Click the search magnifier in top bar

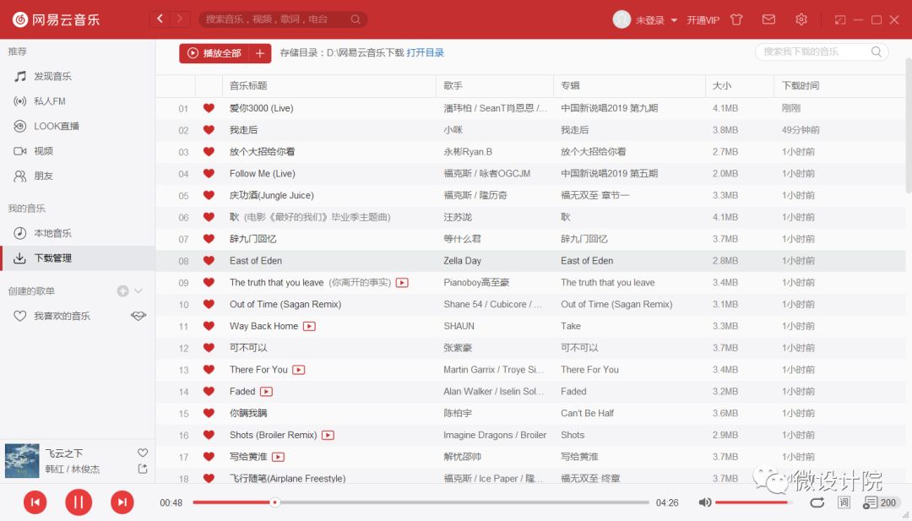[356, 19]
